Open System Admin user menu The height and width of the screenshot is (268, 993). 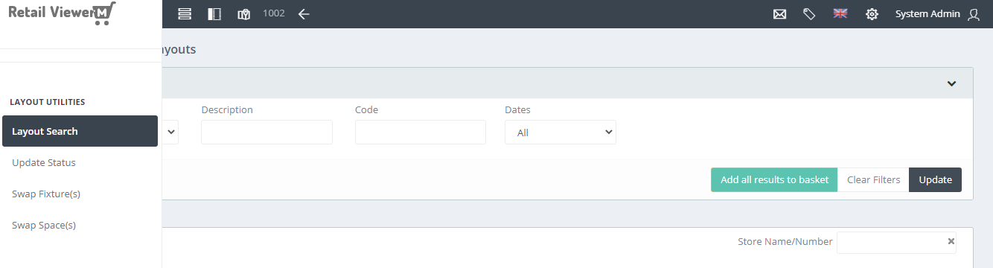pos(937,14)
